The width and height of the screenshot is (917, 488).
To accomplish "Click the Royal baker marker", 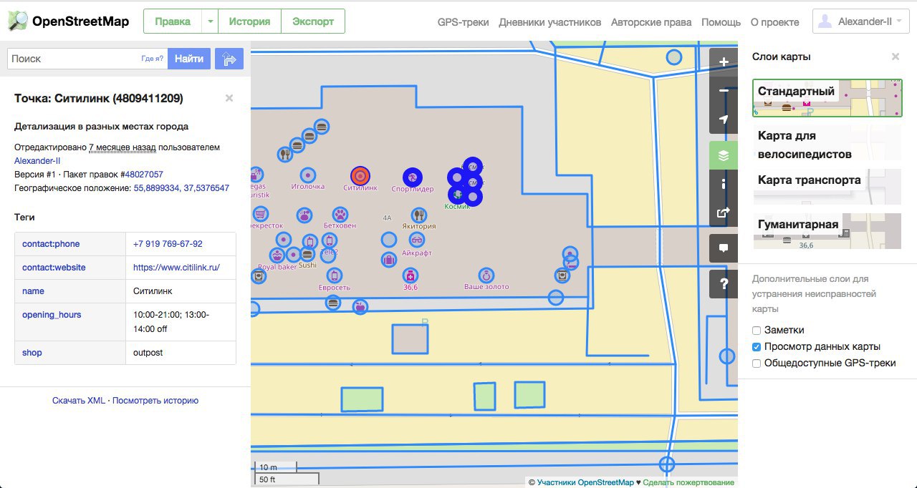I will coord(277,255).
